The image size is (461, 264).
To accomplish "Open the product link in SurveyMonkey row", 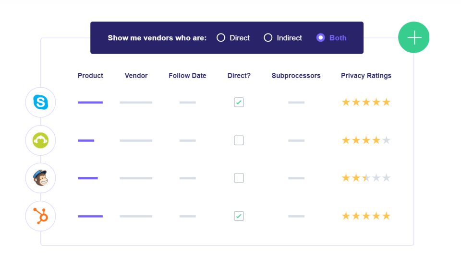I will pyautogui.click(x=86, y=140).
